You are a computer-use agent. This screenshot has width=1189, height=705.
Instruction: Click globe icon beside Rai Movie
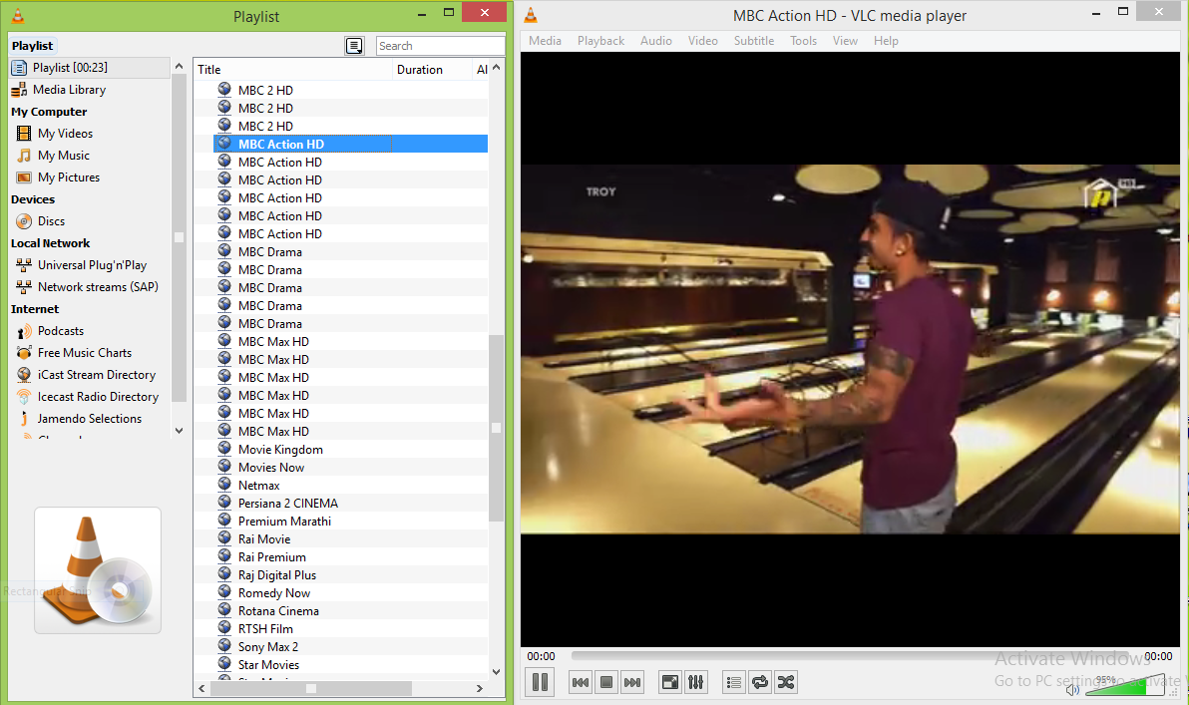224,538
